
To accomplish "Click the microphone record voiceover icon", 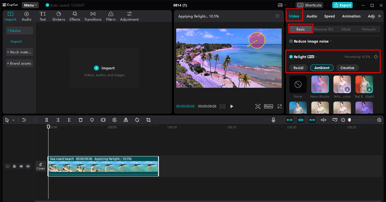I will [274, 120].
